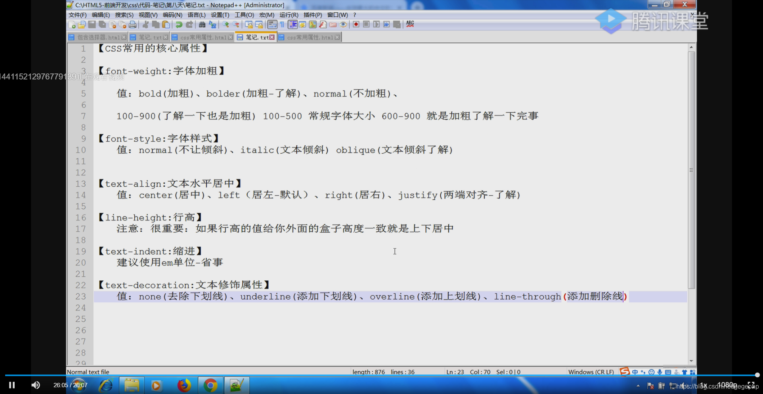Close the 笔记.txt tab
The image size is (763, 394).
pyautogui.click(x=272, y=37)
